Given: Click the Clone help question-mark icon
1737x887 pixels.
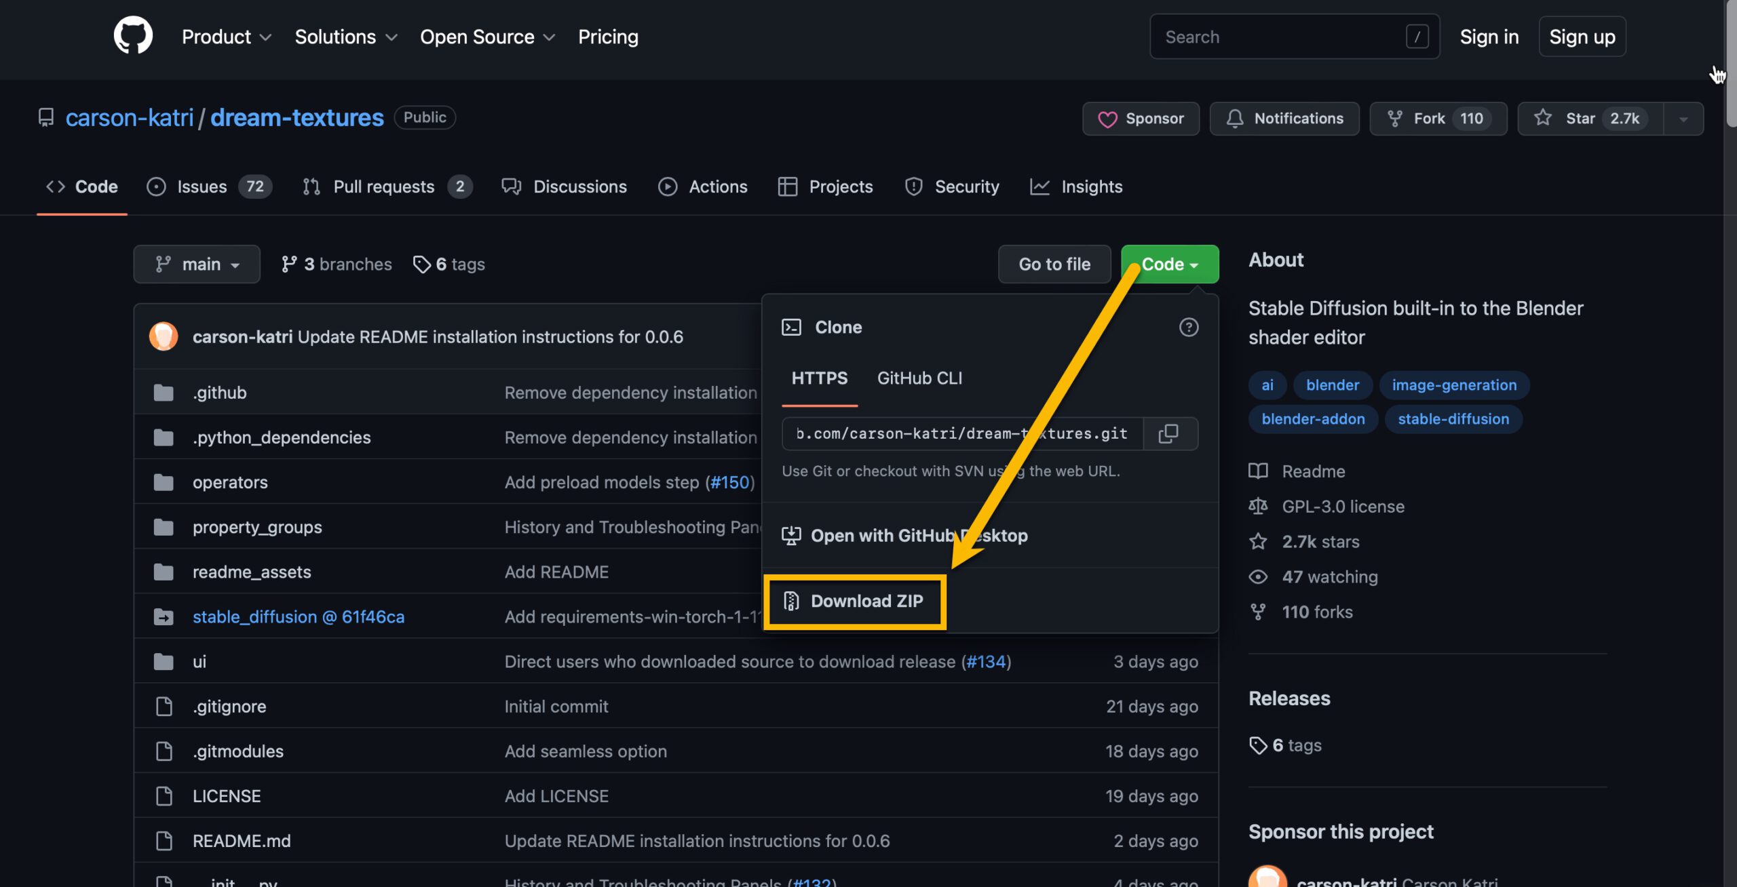Looking at the screenshot, I should pyautogui.click(x=1188, y=328).
